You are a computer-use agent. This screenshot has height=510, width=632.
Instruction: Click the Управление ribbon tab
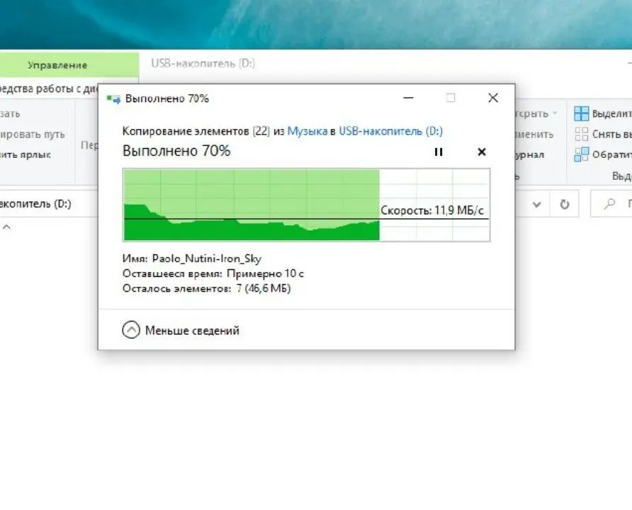click(57, 65)
